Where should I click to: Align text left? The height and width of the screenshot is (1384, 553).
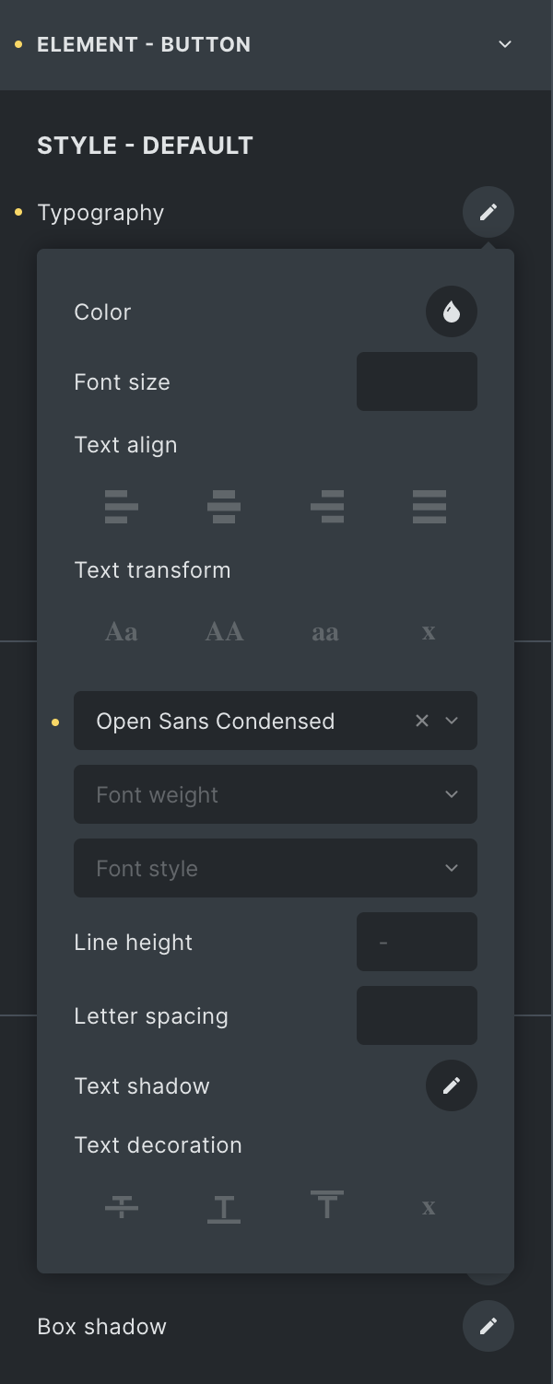(122, 507)
